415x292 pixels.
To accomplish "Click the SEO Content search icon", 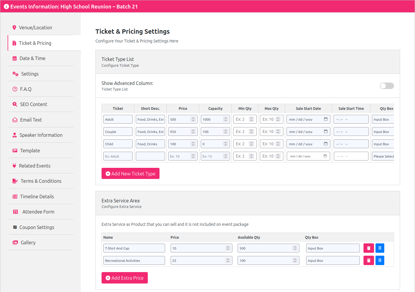I will tap(15, 104).
